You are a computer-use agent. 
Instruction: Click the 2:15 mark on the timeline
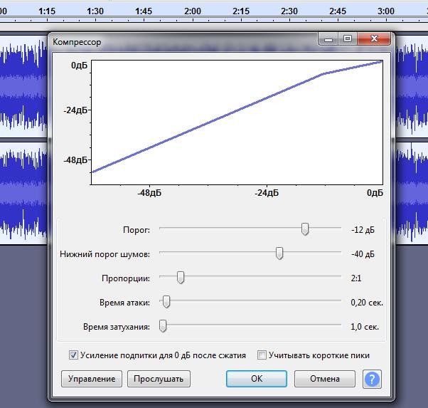[x=240, y=11]
